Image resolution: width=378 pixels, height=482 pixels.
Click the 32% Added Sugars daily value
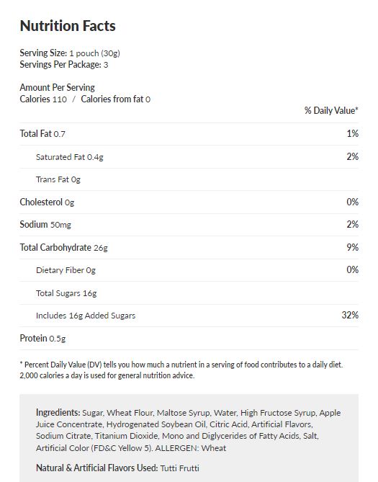coord(350,315)
